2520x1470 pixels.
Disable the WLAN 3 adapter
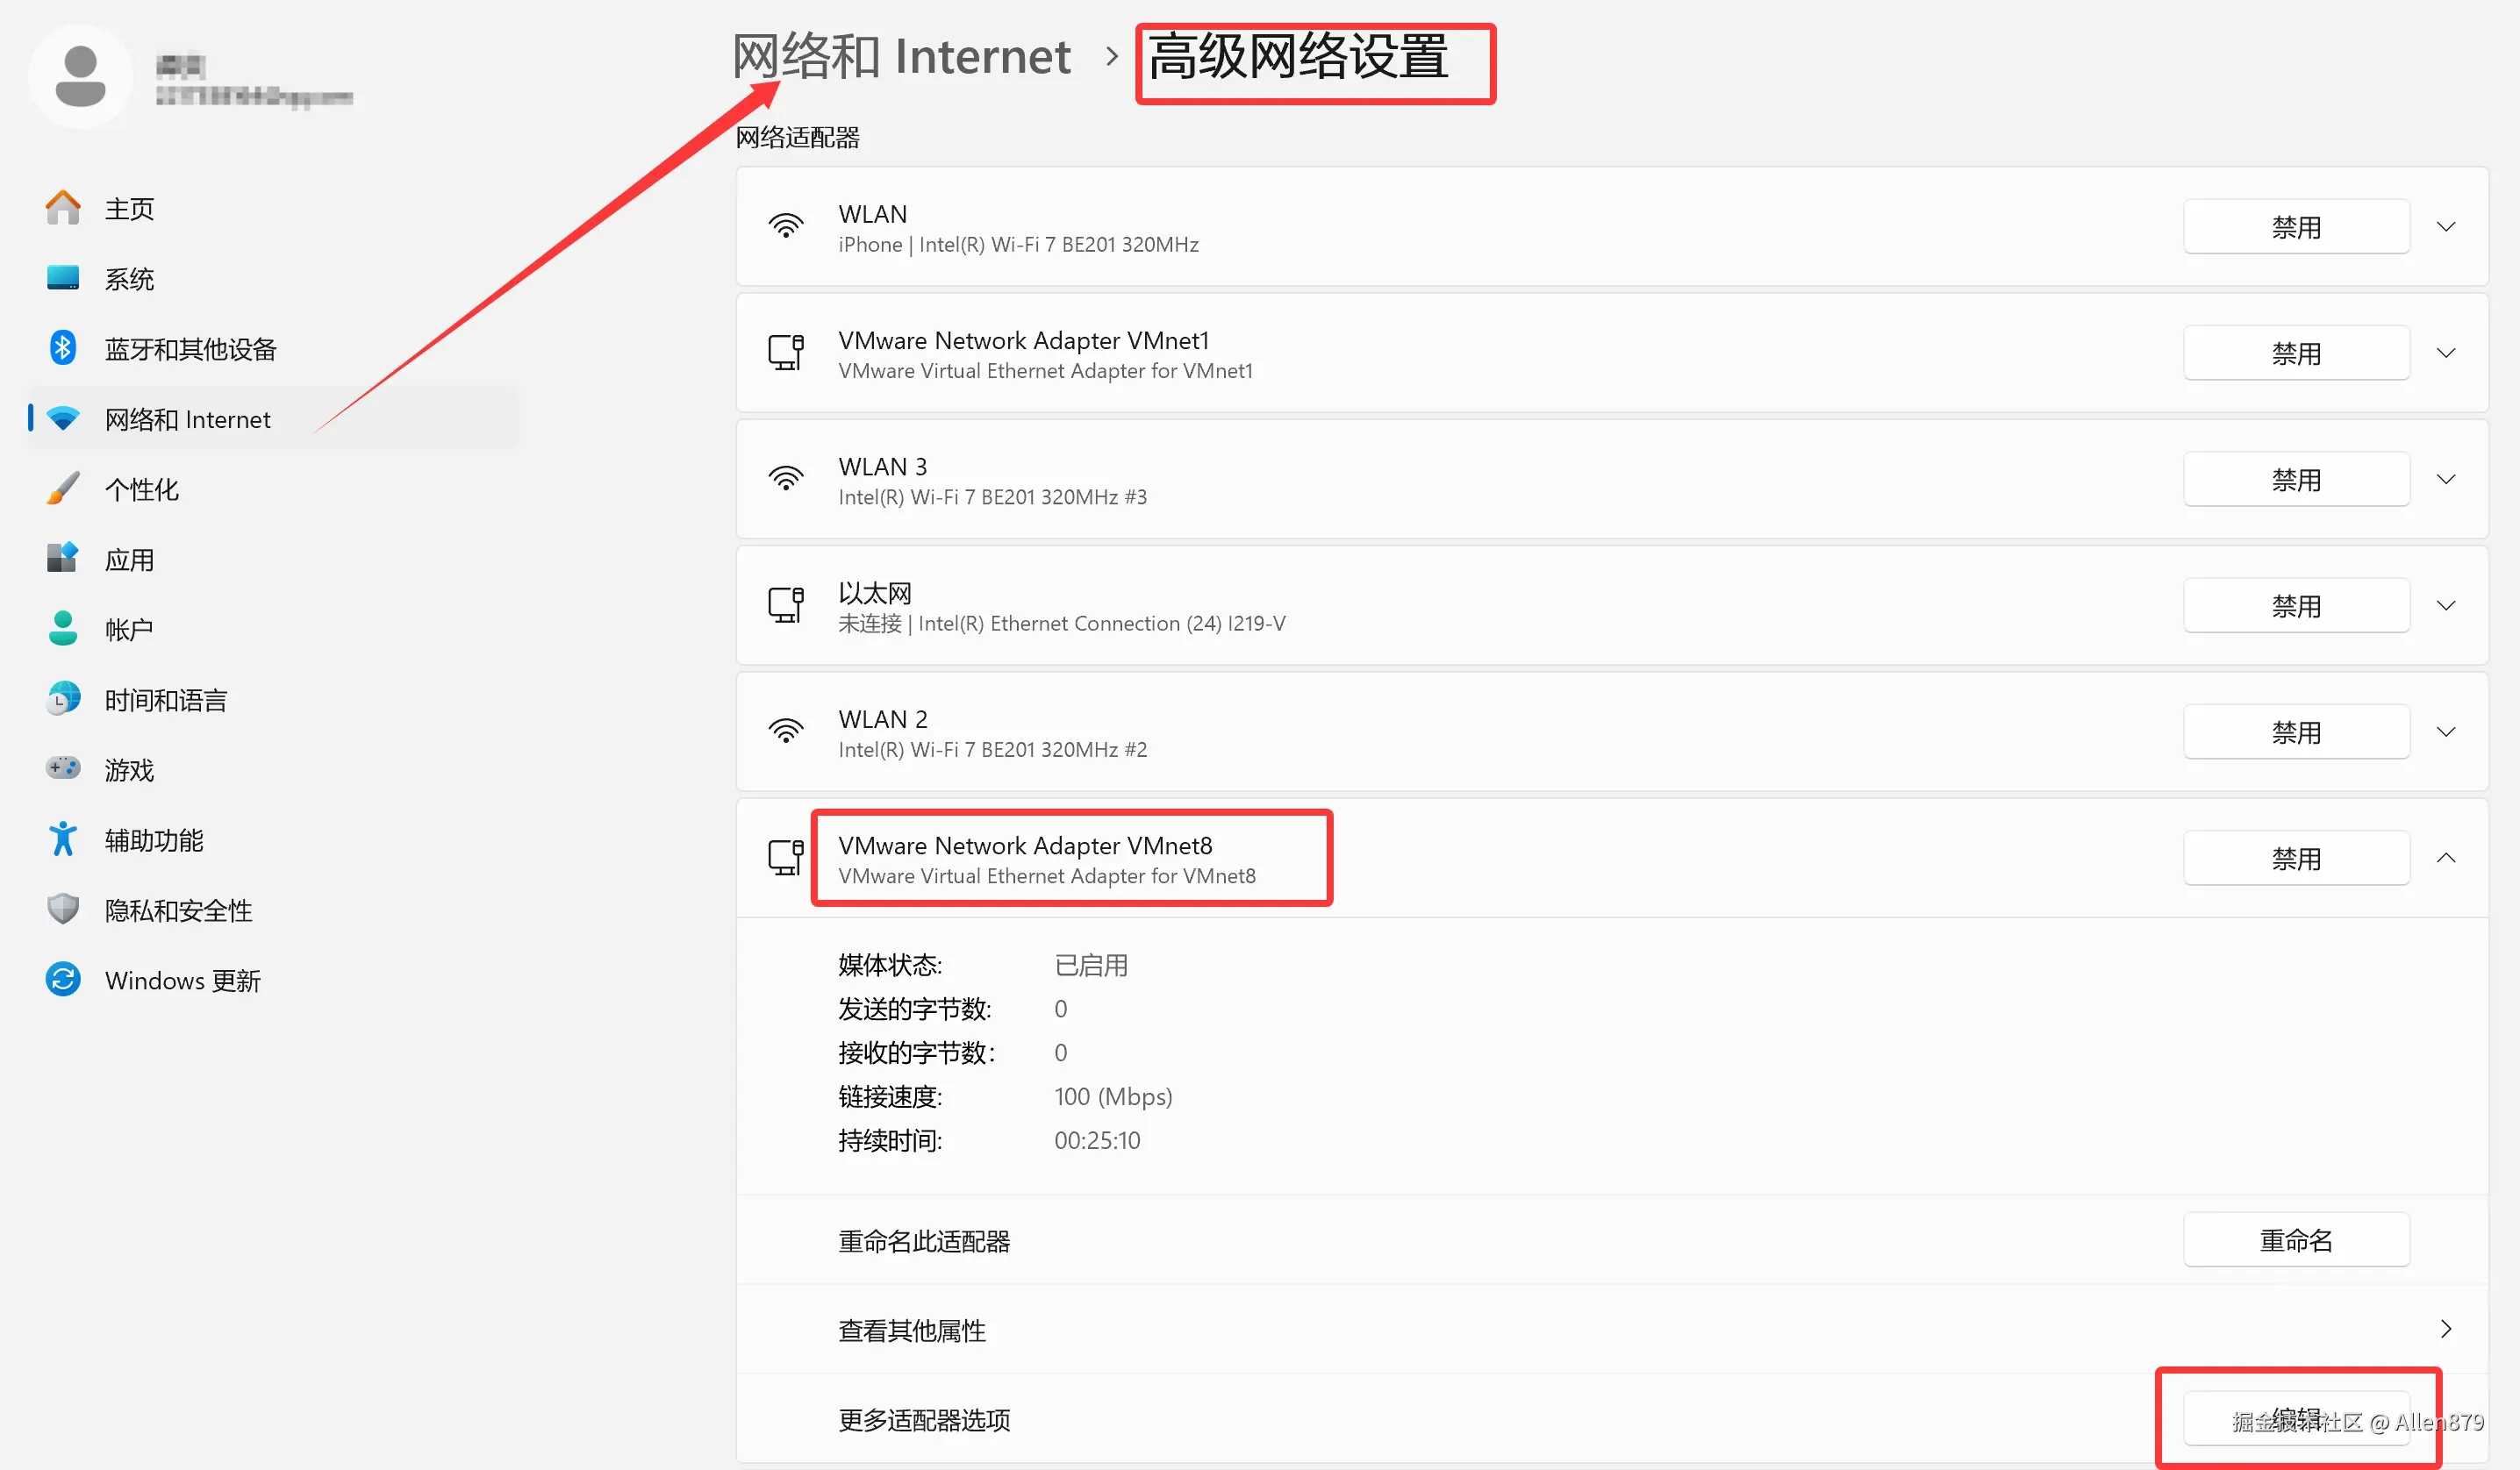(2295, 480)
